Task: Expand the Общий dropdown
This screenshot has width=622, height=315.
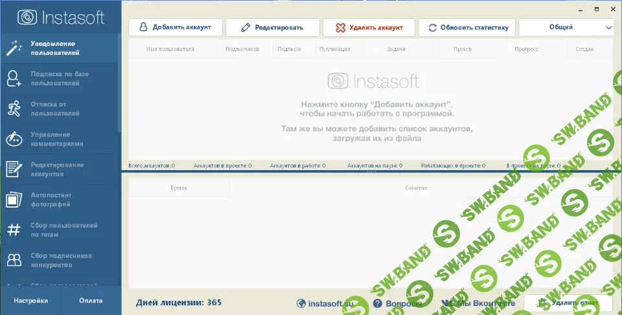Action: pyautogui.click(x=566, y=27)
